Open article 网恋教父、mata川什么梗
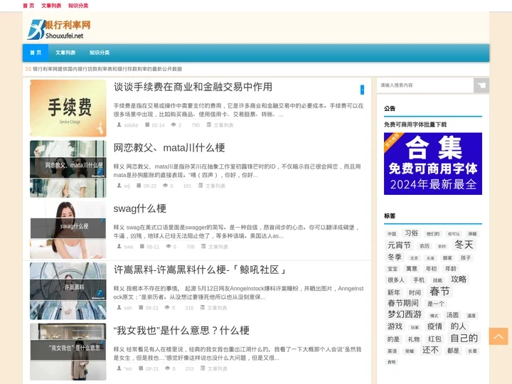Image resolution: width=512 pixels, height=384 pixels. [169, 148]
